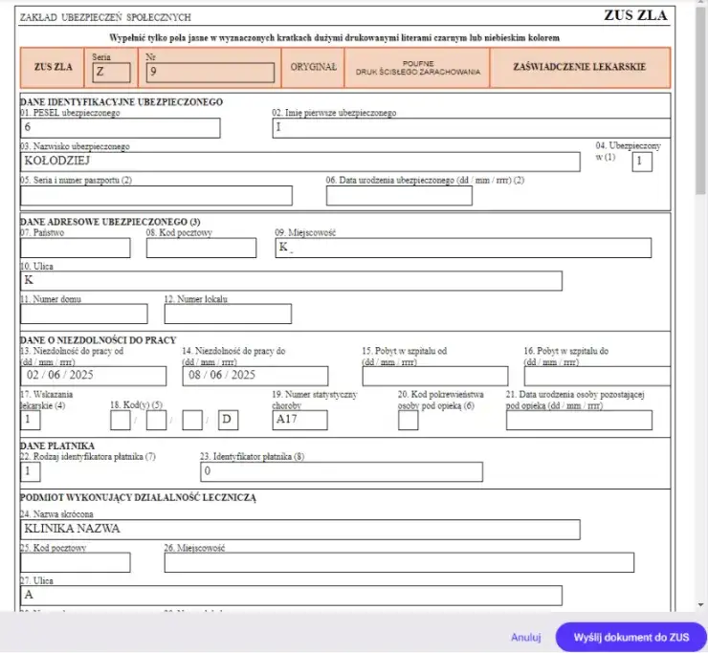
Task: Click Nazwa skrócona field with KLINIKA NAZWA
Action: point(300,530)
